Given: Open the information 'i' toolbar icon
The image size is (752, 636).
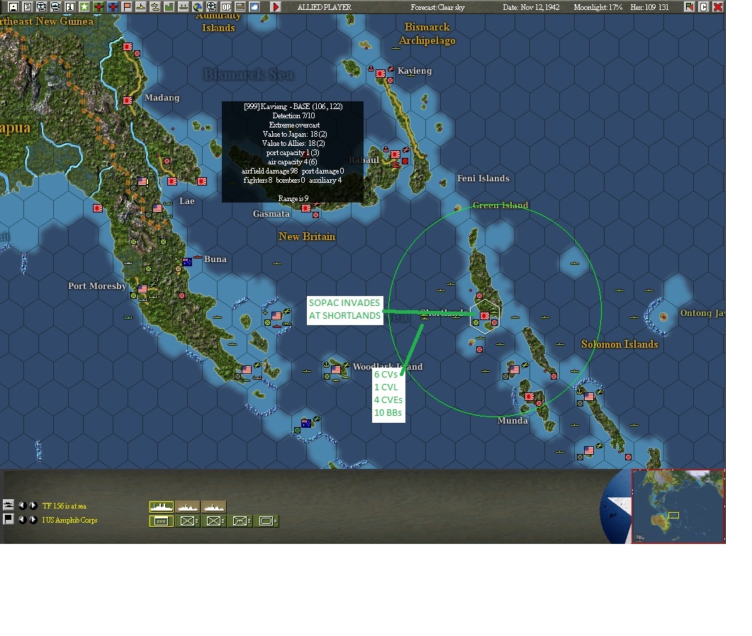Looking at the screenshot, I should pos(70,6).
